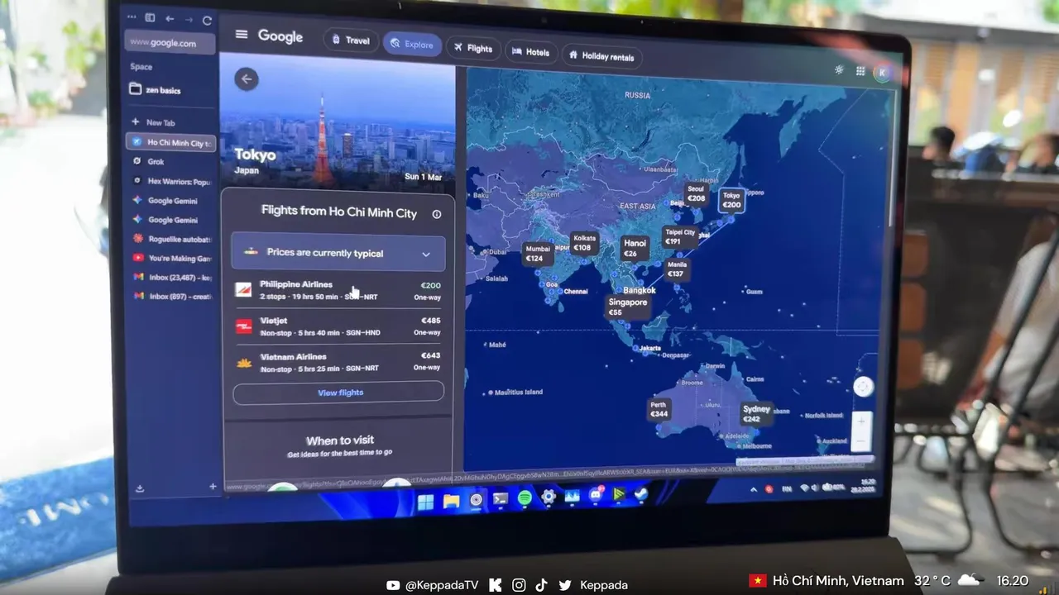Open the Google account avatar K

tap(882, 74)
